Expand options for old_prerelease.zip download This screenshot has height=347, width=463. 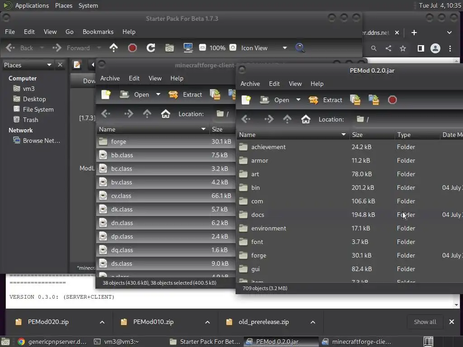(x=313, y=322)
